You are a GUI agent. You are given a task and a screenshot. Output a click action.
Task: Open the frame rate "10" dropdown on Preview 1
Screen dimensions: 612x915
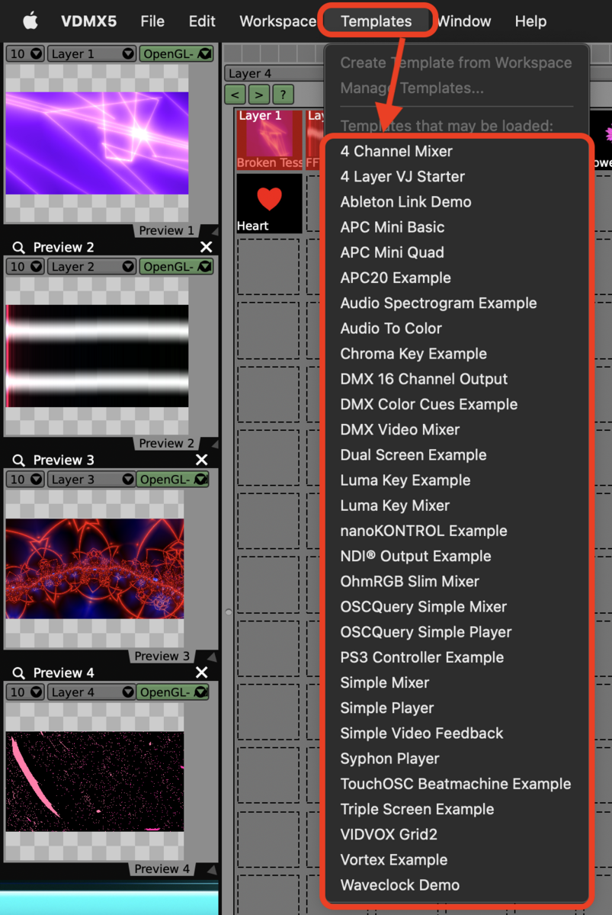[24, 53]
